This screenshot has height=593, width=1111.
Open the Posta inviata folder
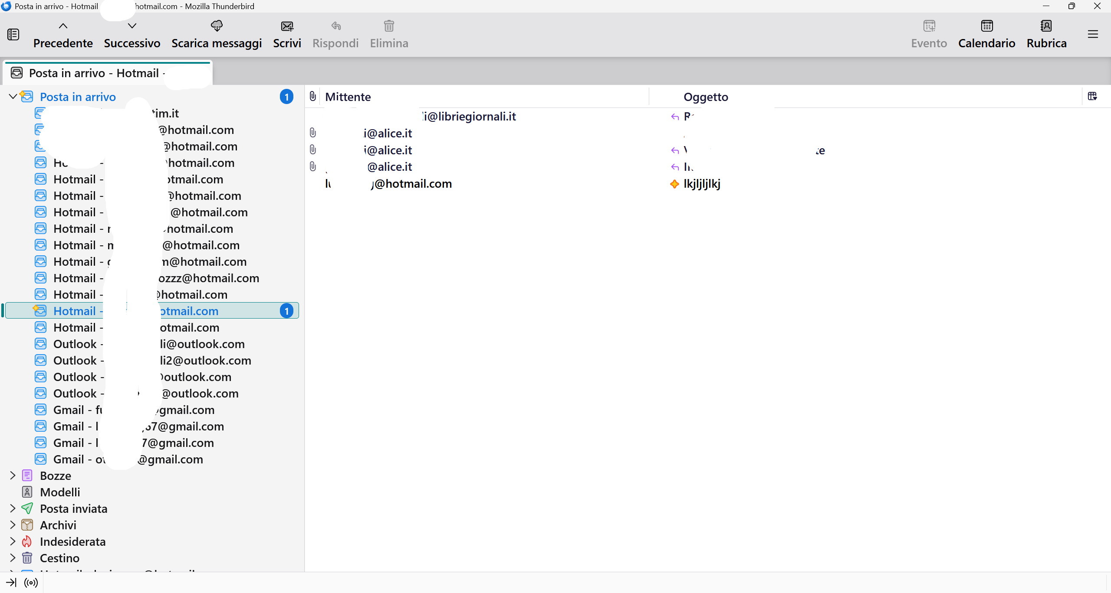[73, 509]
